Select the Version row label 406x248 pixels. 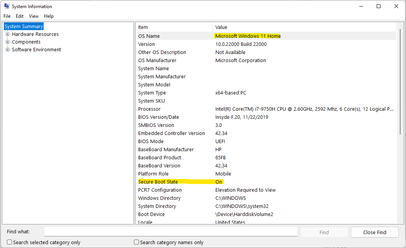point(146,44)
